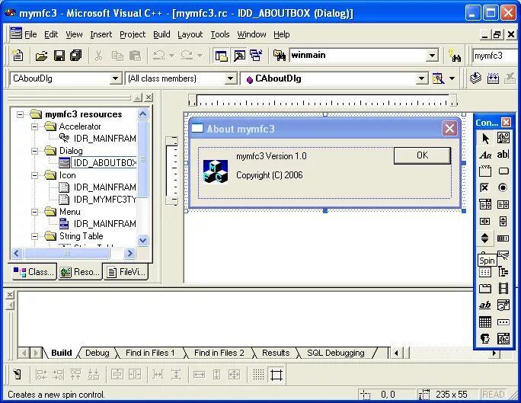Screen dimensions: 521x403
Task: Switch to the SQL Debugging output tab
Action: (x=336, y=353)
